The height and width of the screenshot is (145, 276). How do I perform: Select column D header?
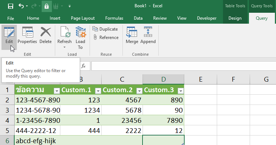163,79
